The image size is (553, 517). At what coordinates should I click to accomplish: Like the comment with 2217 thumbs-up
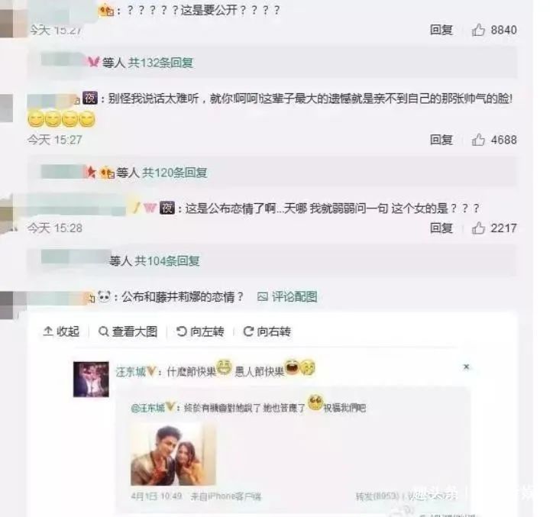click(x=478, y=228)
